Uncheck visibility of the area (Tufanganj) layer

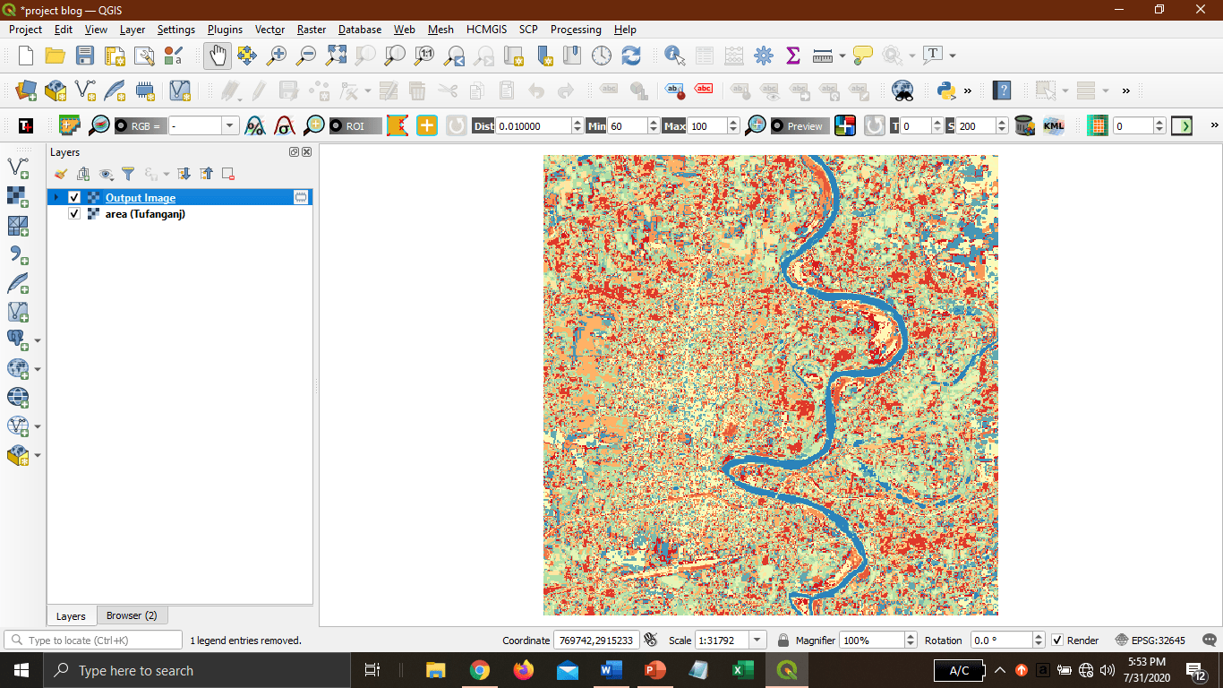pos(74,214)
